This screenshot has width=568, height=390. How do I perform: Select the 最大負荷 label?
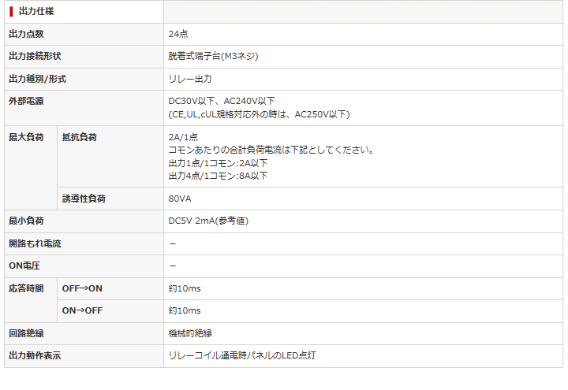[x=26, y=137]
